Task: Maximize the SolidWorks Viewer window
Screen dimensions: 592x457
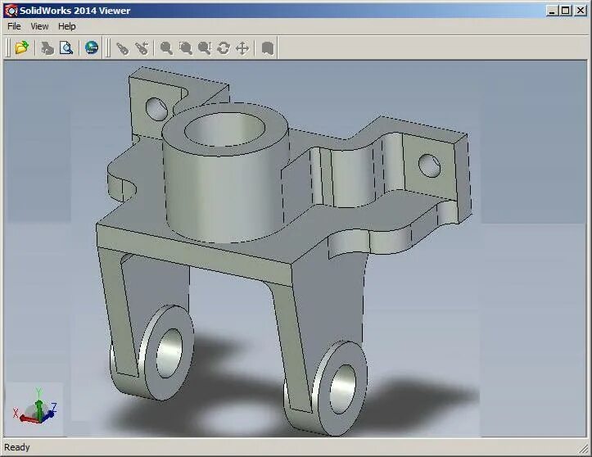Action: (x=566, y=11)
